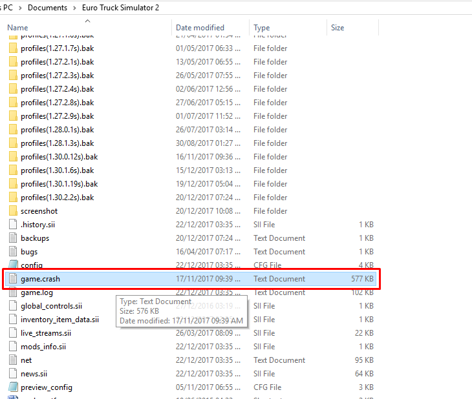The width and height of the screenshot is (472, 399).
Task: Click the profiles(1.27.2.4s).bak folder icon
Action: 13,88
